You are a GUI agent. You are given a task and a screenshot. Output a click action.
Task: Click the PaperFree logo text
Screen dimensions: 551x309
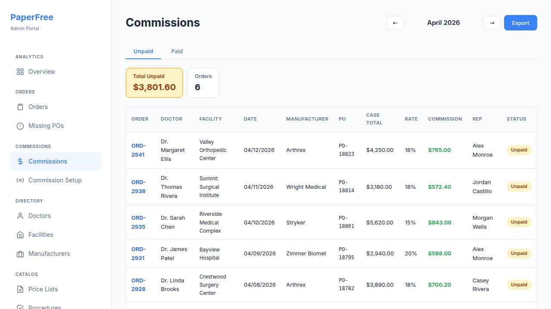coord(32,17)
